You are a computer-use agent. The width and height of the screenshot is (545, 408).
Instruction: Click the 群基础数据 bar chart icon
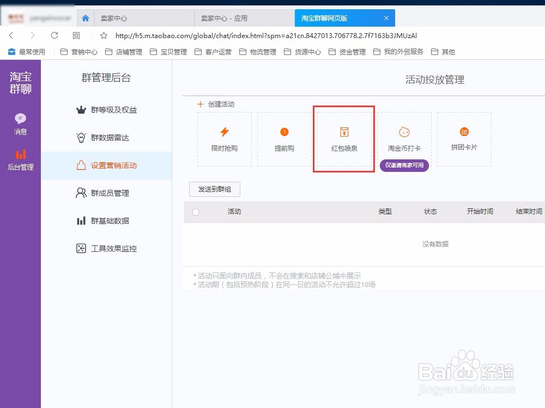tap(80, 220)
